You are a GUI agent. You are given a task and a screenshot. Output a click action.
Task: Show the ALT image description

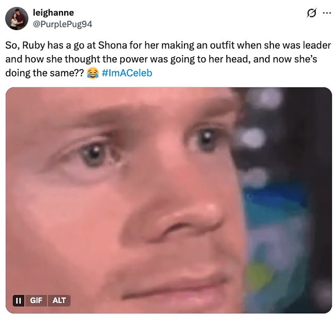pyautogui.click(x=59, y=301)
